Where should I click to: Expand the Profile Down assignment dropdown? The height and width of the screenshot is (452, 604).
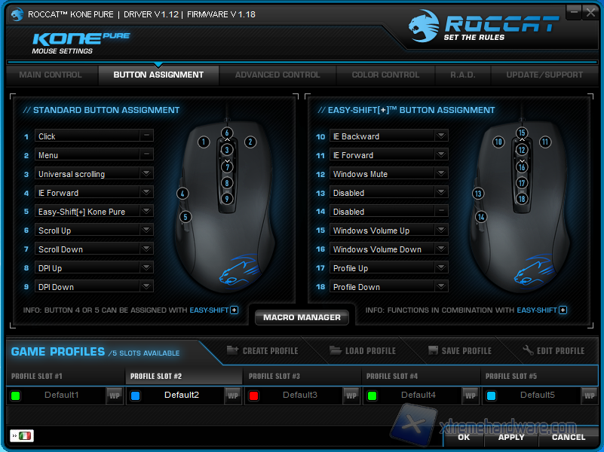tap(441, 286)
